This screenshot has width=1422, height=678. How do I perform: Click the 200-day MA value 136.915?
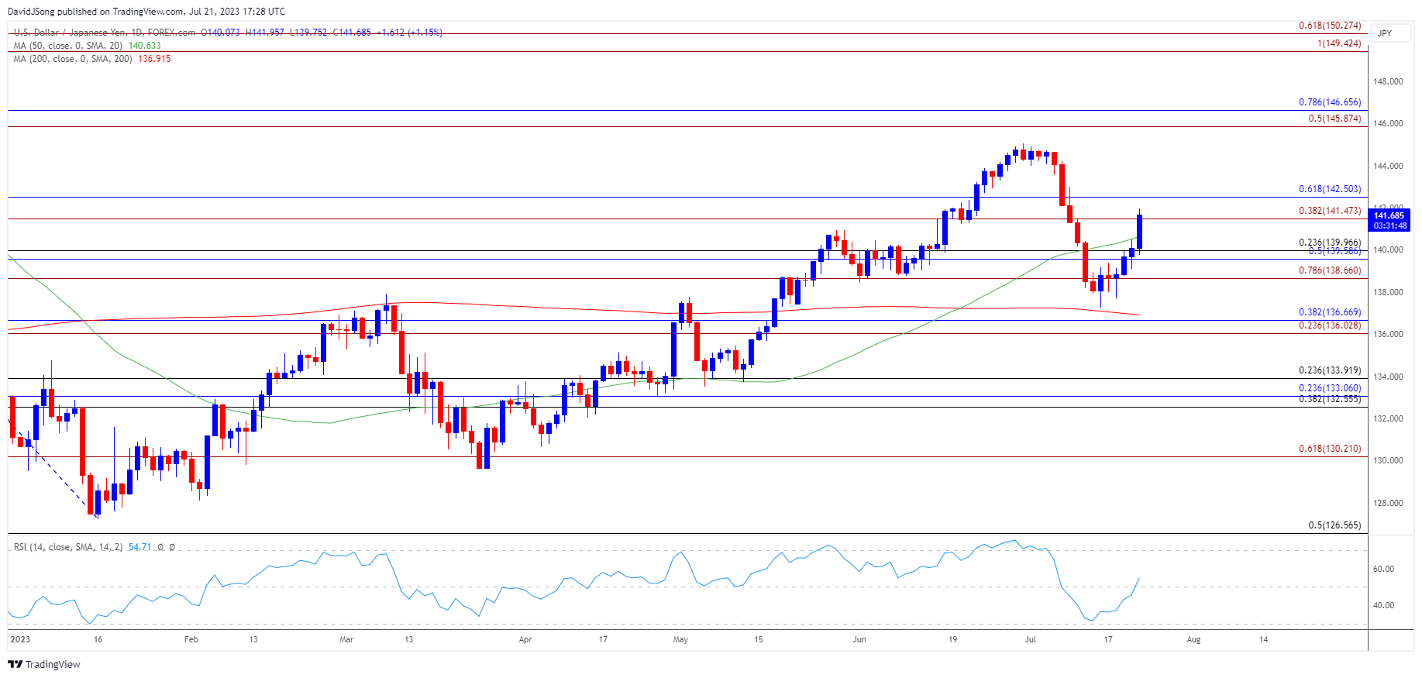[x=154, y=59]
